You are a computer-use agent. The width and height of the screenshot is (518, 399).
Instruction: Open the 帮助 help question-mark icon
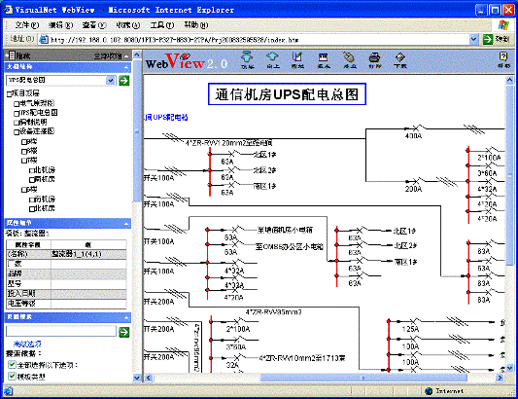(x=503, y=59)
